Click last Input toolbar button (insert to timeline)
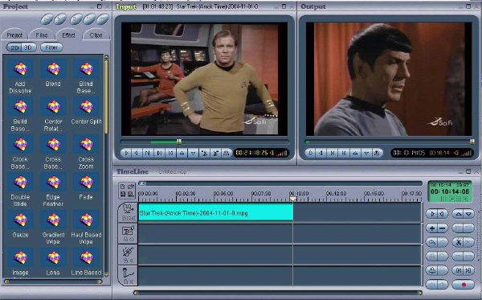This screenshot has width=482, height=300. pos(227,153)
